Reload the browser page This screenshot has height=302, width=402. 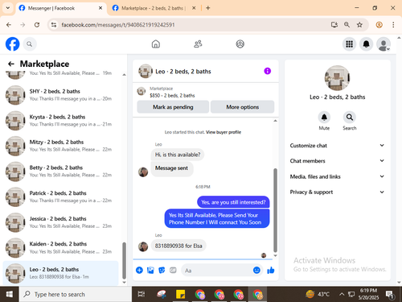pyautogui.click(x=37, y=25)
